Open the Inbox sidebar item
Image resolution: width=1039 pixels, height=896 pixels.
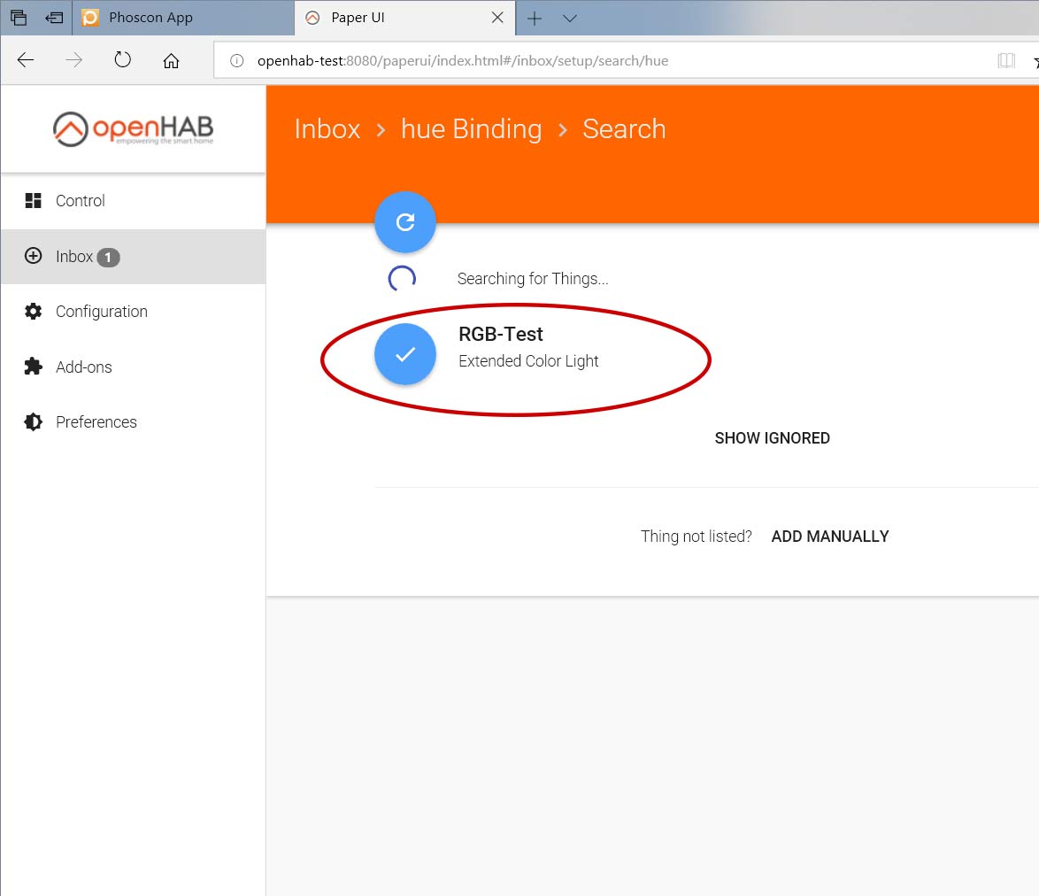[133, 257]
